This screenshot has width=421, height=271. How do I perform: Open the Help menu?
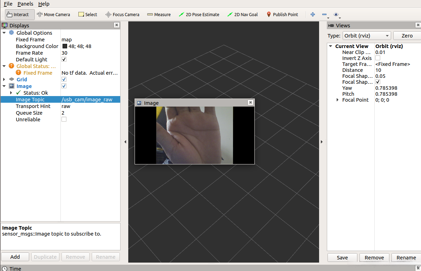tap(44, 4)
